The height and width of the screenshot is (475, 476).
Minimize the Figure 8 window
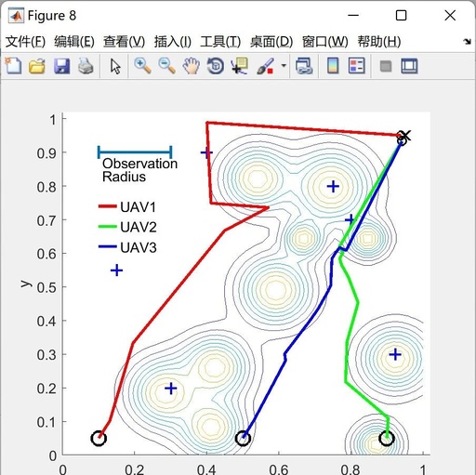tap(353, 15)
